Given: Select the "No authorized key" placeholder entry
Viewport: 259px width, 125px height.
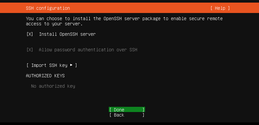Looking at the screenshot, I should click(53, 86).
